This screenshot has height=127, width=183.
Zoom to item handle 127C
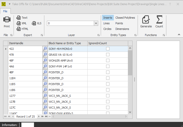pyautogui.click(x=45, y=108)
